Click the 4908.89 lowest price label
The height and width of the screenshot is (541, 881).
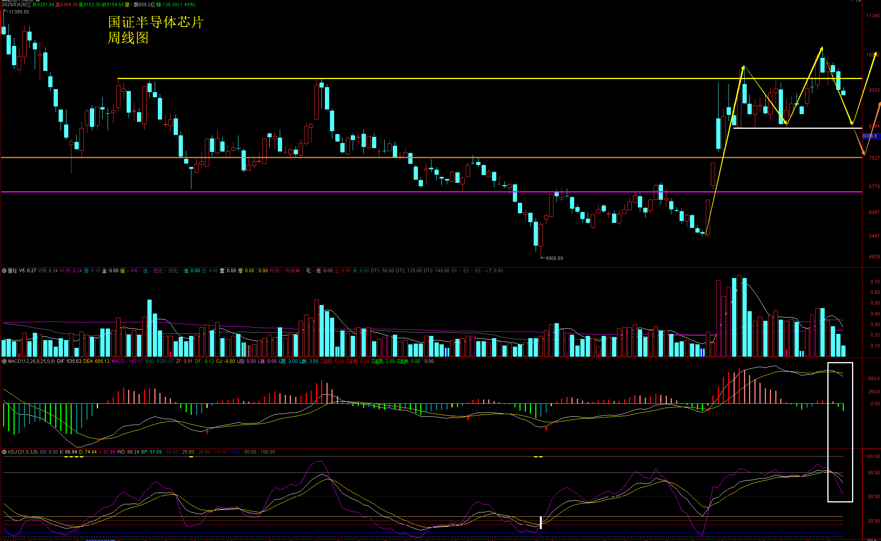coord(554,258)
